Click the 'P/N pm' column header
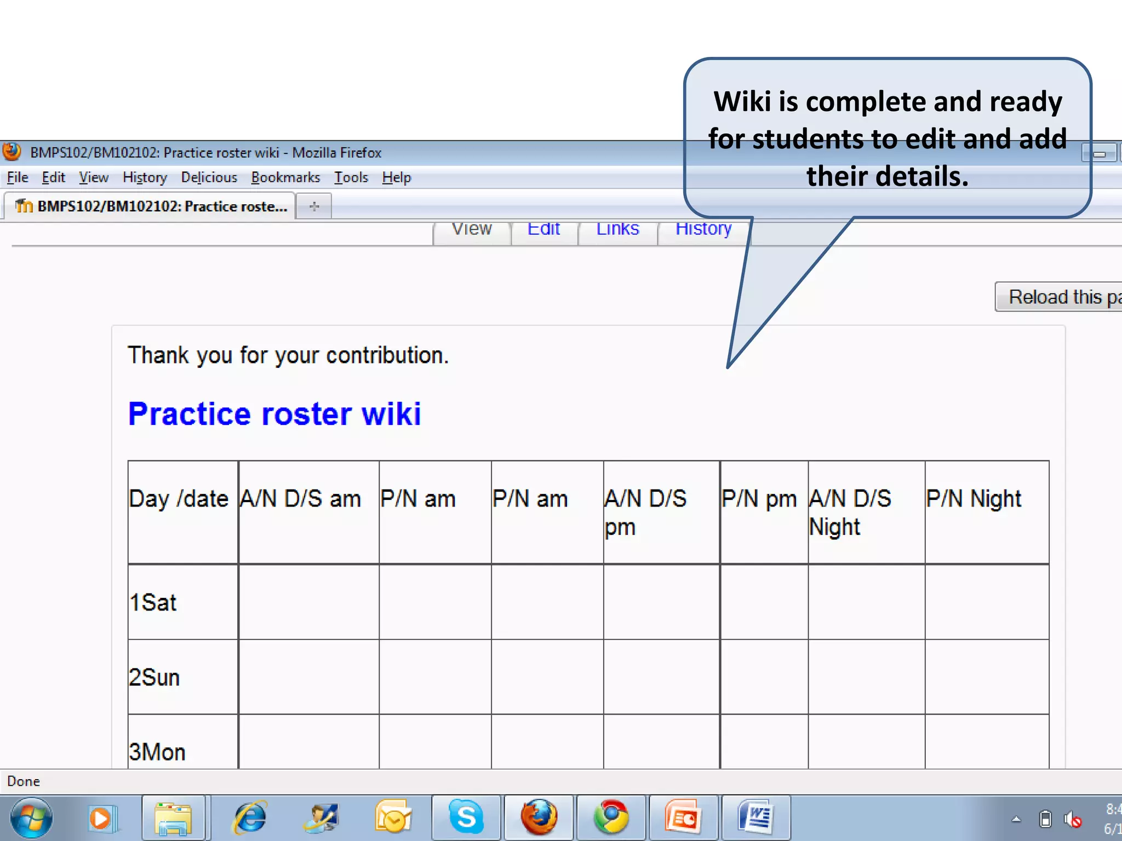This screenshot has width=1122, height=841. [x=764, y=512]
